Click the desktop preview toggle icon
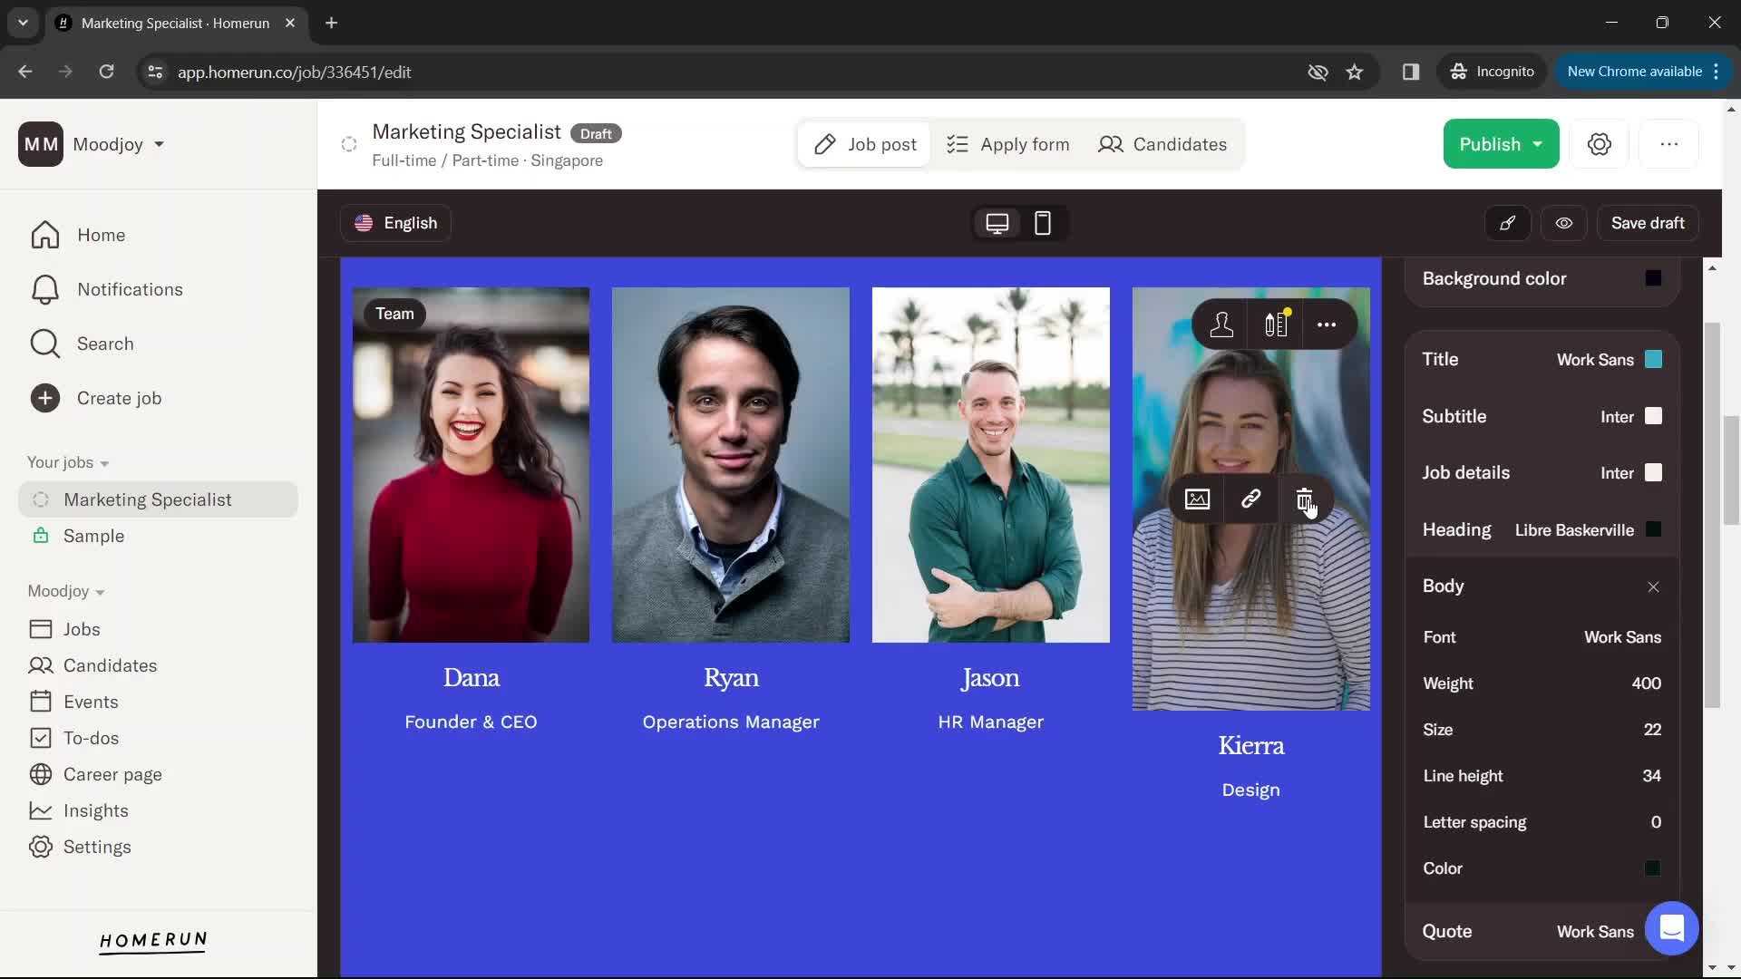 click(x=996, y=222)
